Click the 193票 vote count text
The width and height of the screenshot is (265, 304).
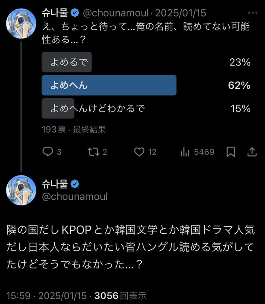click(54, 129)
